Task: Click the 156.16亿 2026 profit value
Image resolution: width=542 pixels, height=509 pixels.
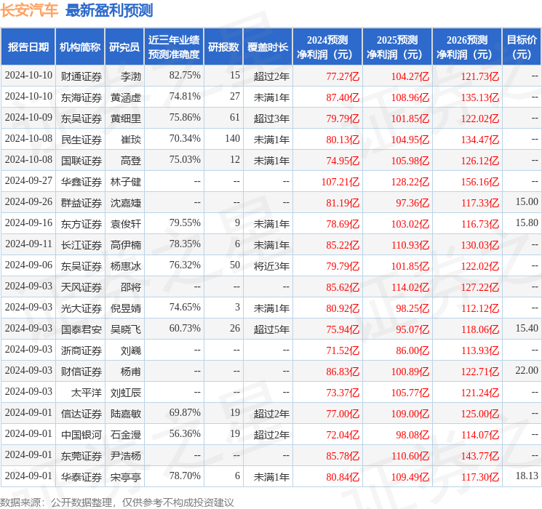Action: click(x=480, y=182)
